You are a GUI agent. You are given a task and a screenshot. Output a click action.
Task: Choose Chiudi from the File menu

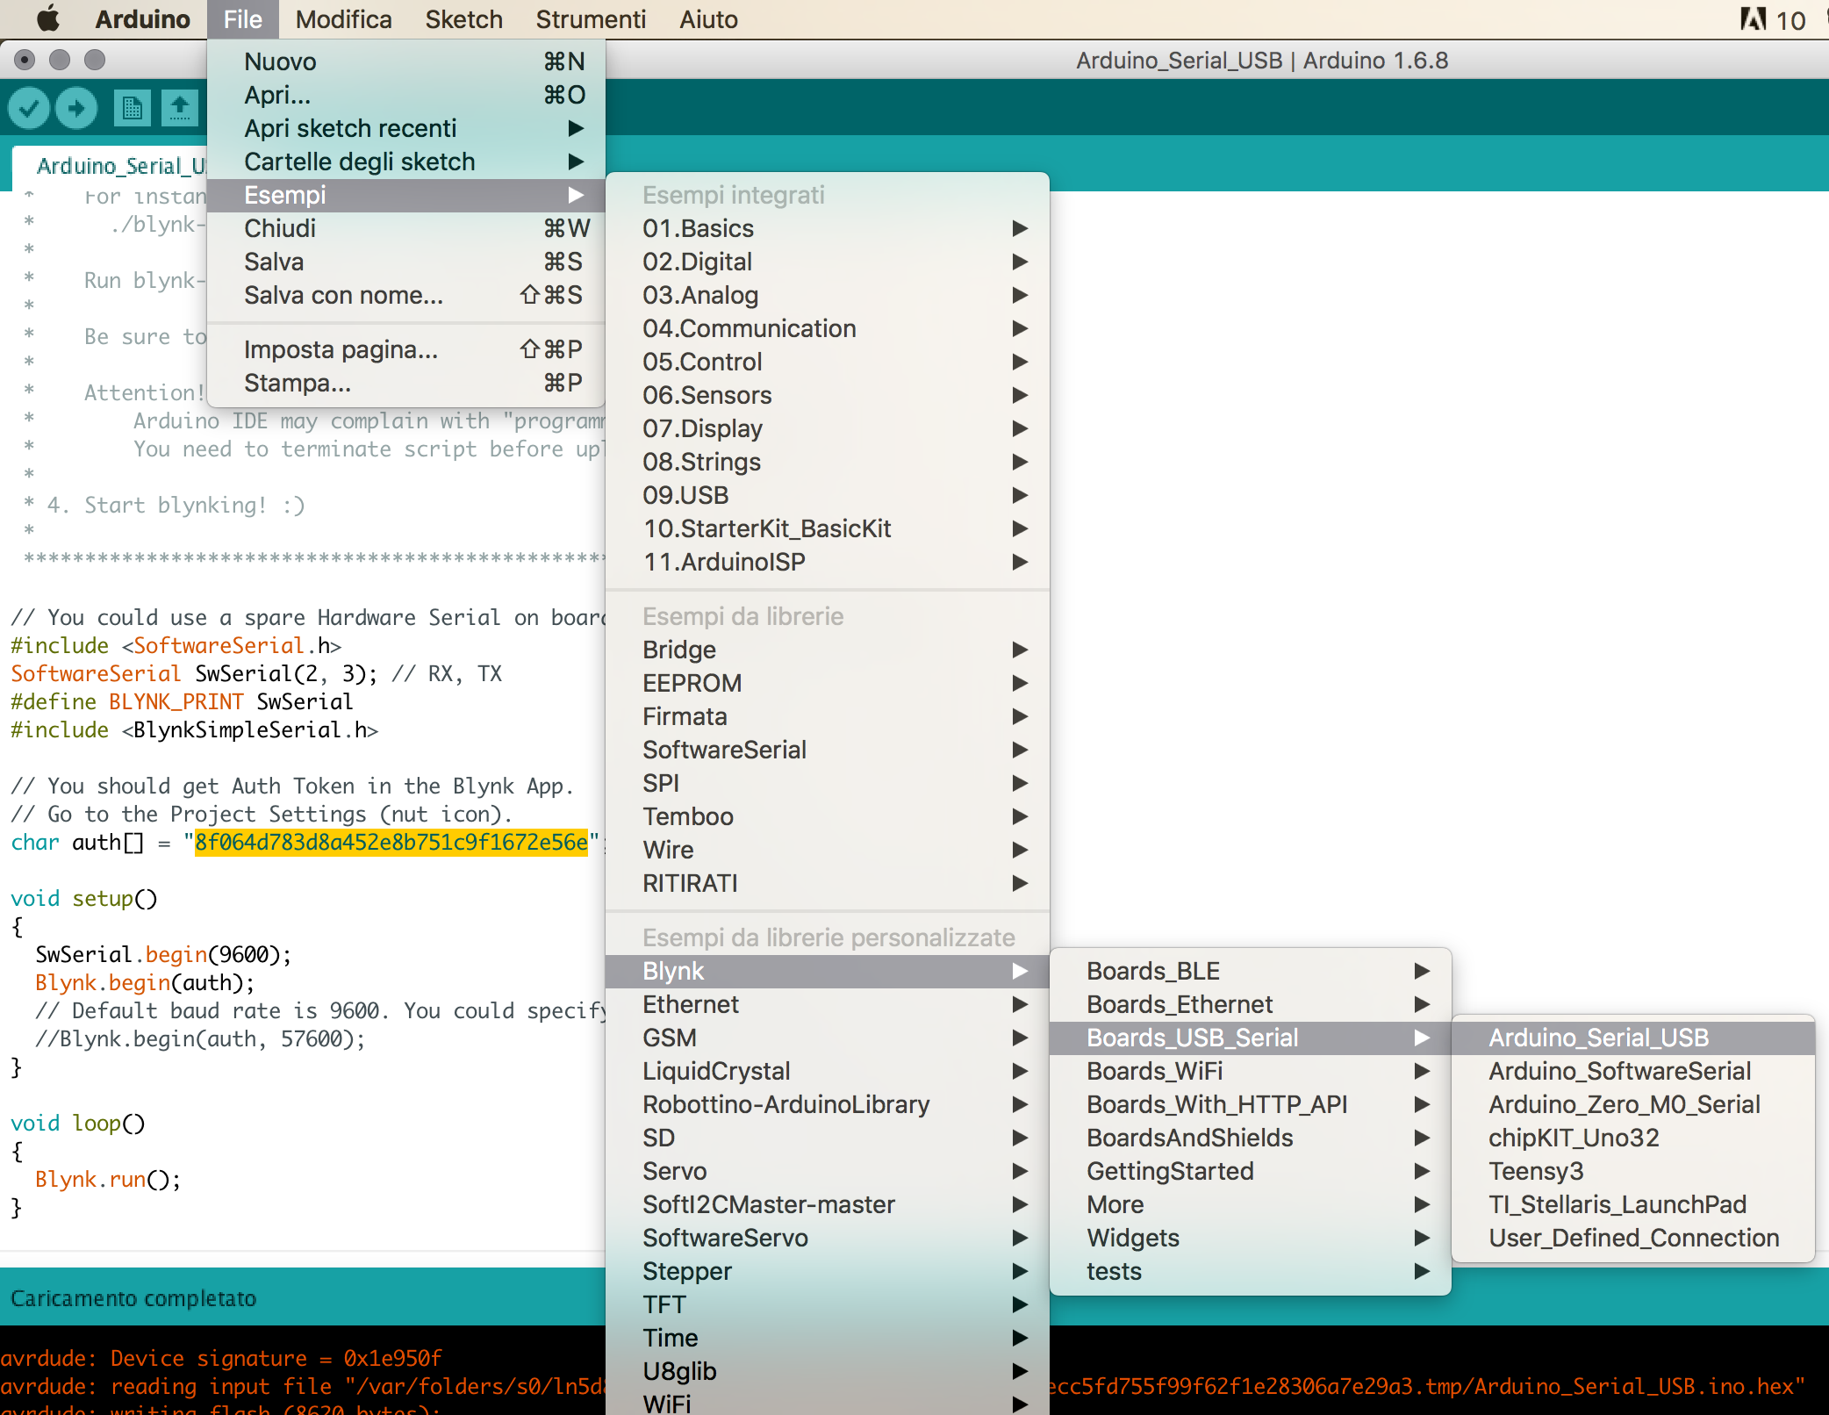[405, 228]
